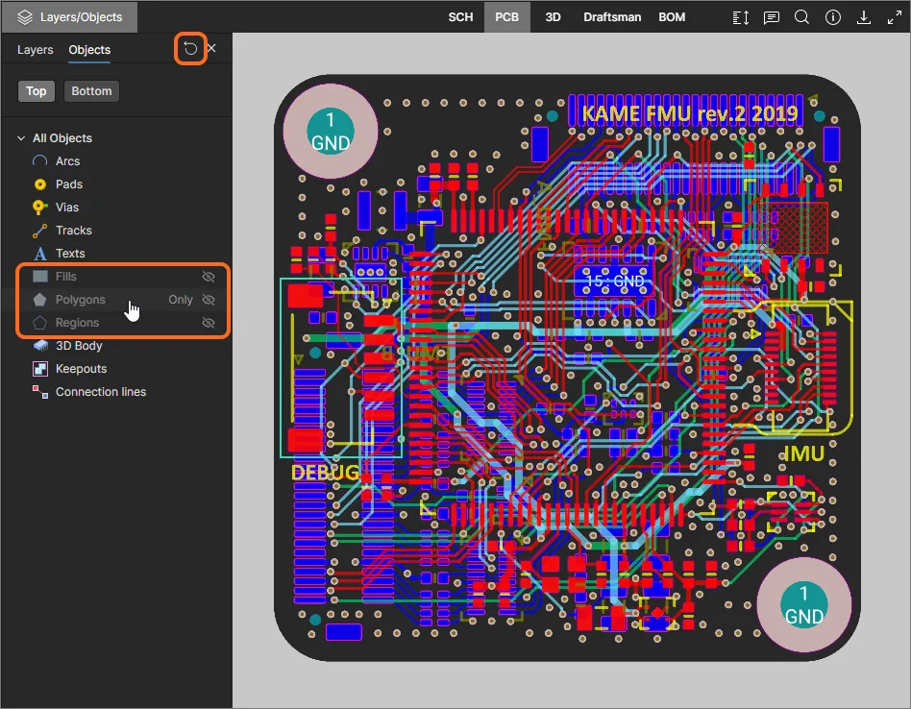Collapse the All Objects tree
Viewport: 911px width, 709px height.
21,138
